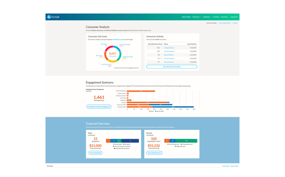Click the center of the consumer donut chart
The image size is (285, 177).
pos(112,54)
